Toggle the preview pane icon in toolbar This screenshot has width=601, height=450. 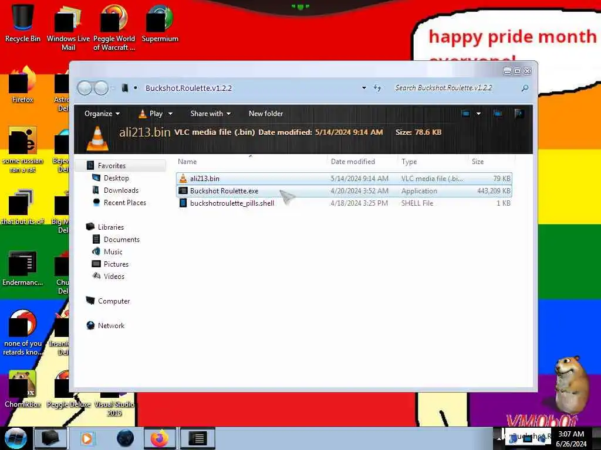[498, 114]
